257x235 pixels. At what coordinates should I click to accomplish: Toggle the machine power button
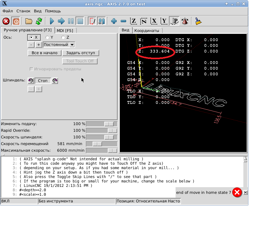pos(16,21)
